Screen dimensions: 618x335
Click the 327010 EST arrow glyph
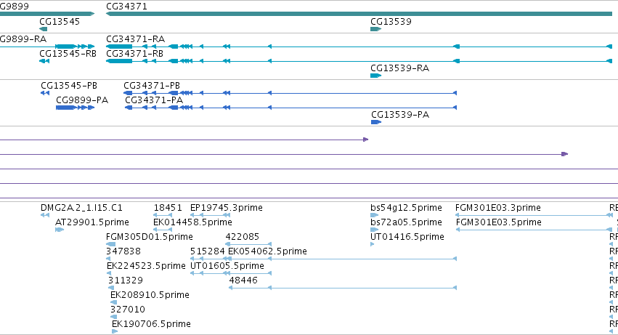[113, 318]
